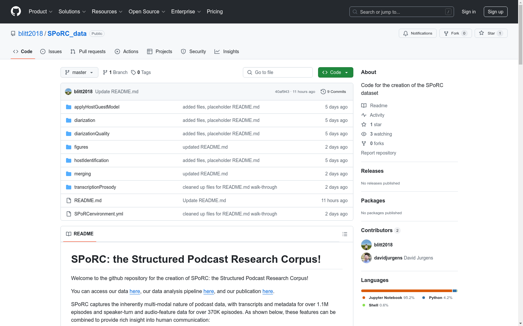Click the tag icon beside 0 Tags

point(133,72)
